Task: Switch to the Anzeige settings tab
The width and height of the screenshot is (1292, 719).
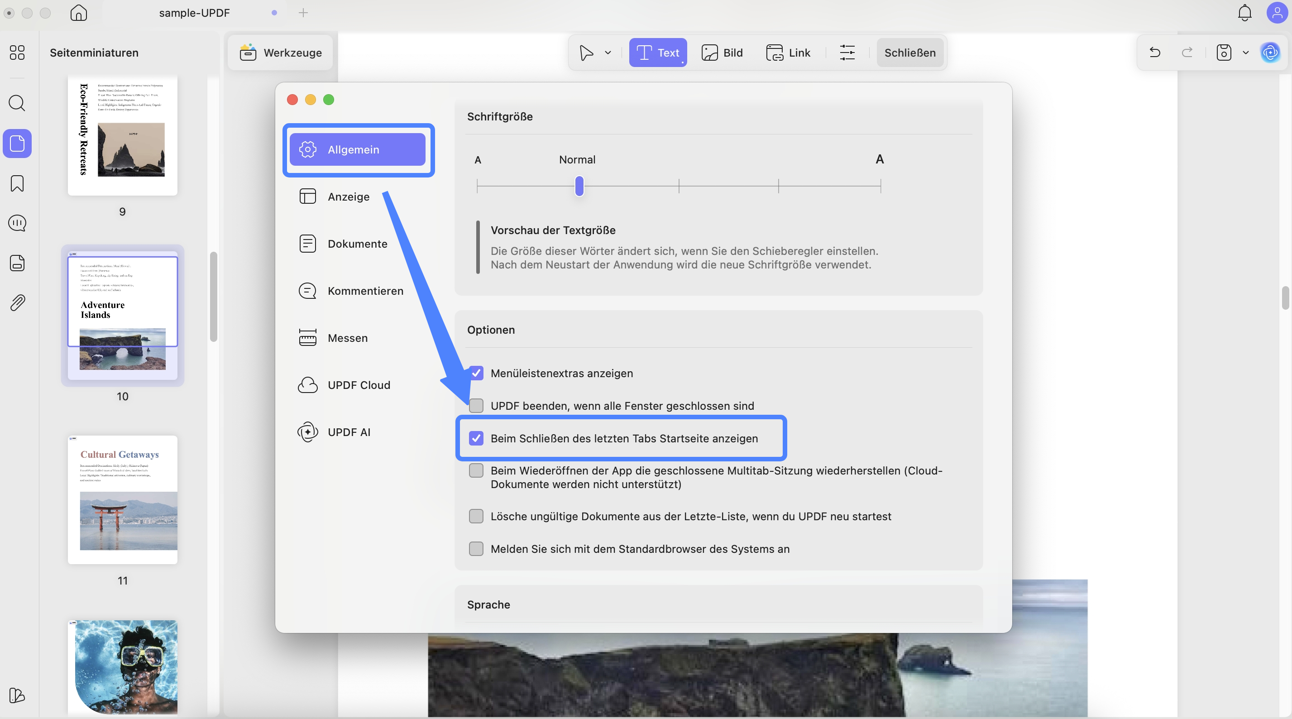Action: [348, 197]
